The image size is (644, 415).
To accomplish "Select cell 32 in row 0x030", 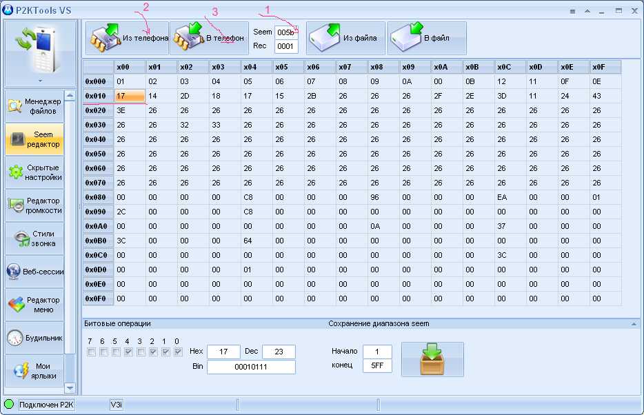I will click(x=193, y=125).
